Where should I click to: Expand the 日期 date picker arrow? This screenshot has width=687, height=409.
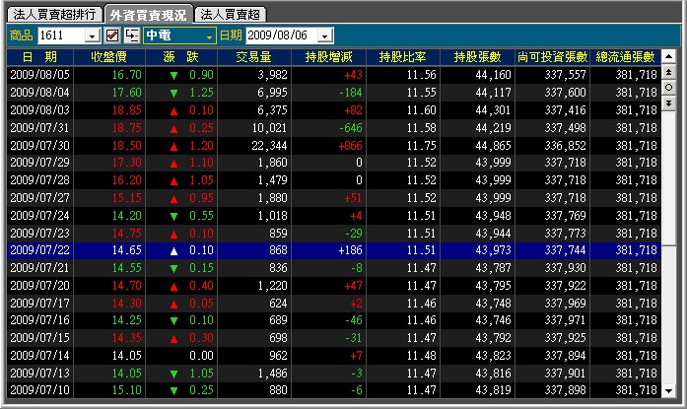click(x=324, y=35)
